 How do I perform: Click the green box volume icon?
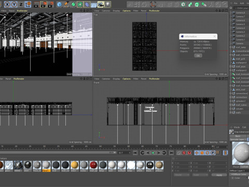pyautogui.click(x=197, y=4)
